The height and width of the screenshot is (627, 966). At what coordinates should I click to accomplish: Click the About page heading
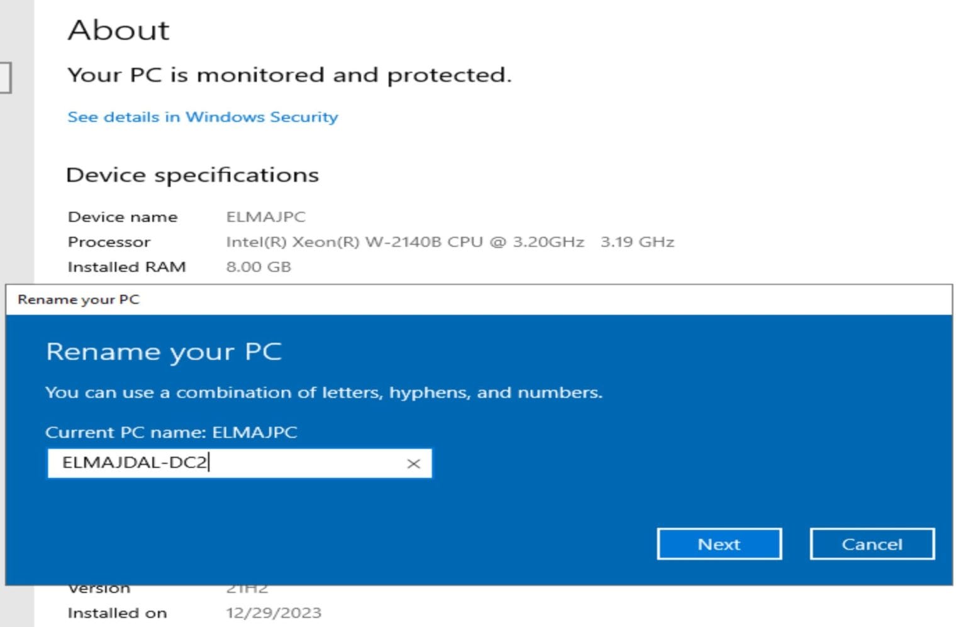[x=119, y=30]
